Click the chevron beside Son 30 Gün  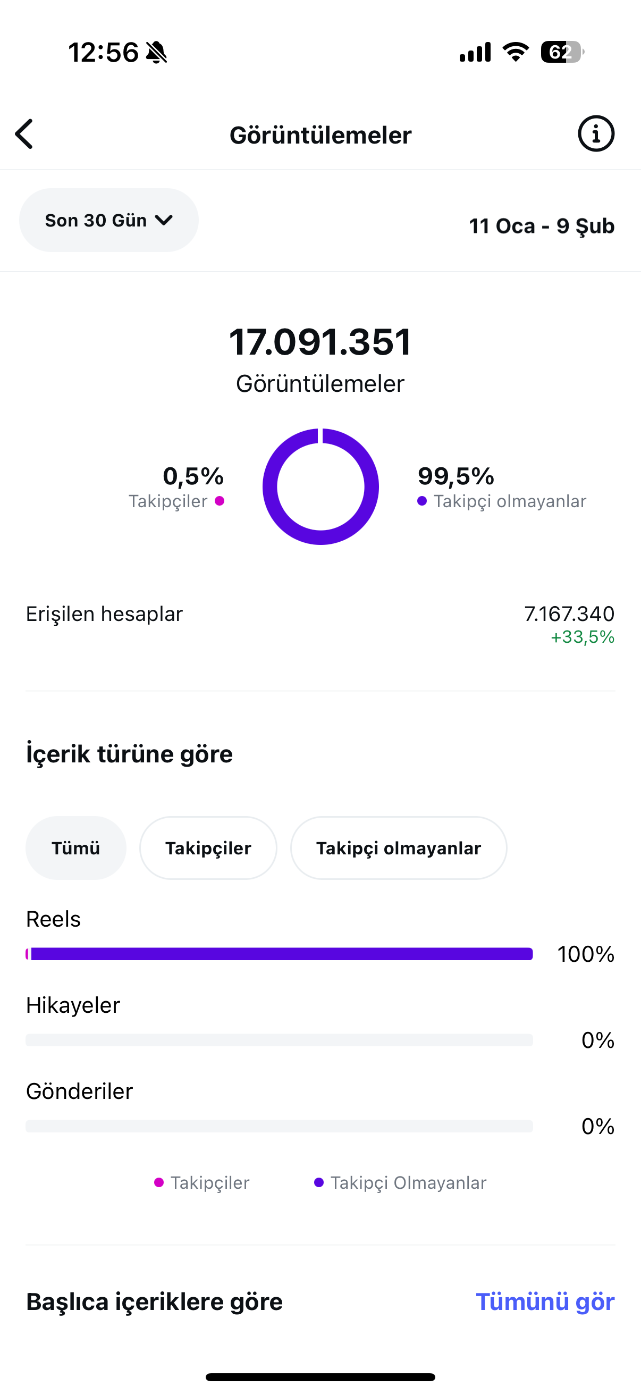click(x=163, y=220)
